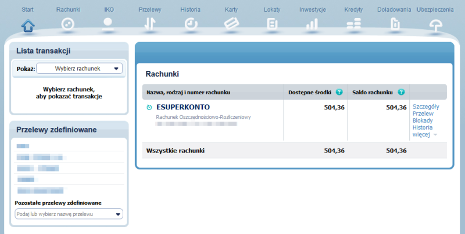
Task: Select the Rachunki menu label
Action: pyautogui.click(x=68, y=9)
